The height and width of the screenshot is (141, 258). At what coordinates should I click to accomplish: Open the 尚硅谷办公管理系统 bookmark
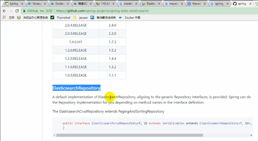tap(33, 17)
